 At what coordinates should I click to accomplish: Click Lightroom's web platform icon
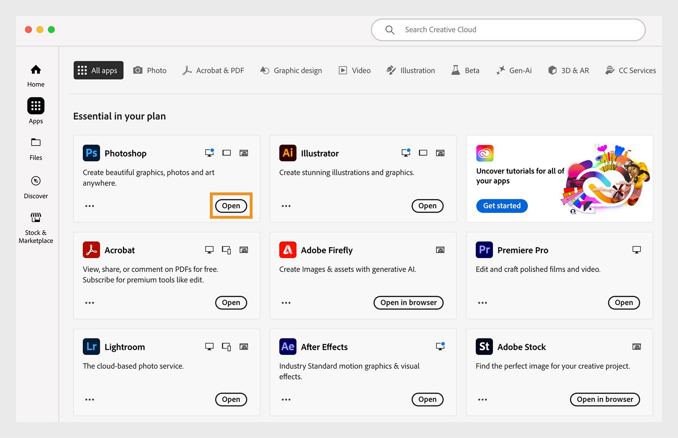[x=244, y=347]
